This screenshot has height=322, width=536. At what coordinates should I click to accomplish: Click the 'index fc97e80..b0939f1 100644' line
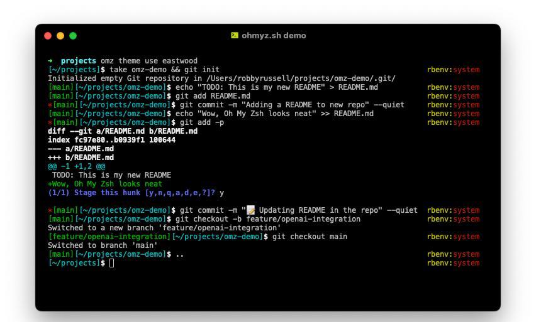coord(112,140)
